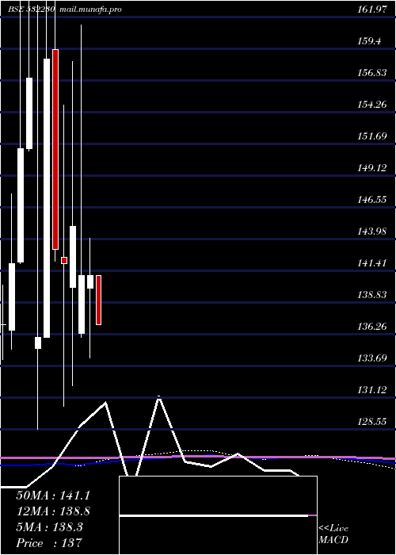
Task: Click the 151.69 price axis label
Action: point(372,136)
